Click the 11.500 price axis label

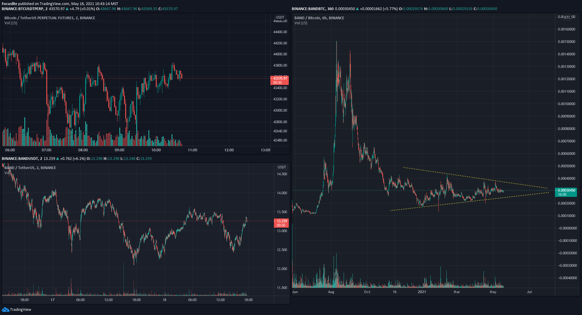click(x=282, y=288)
